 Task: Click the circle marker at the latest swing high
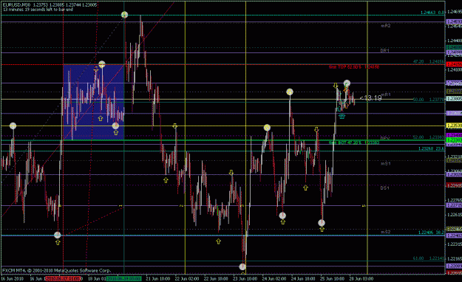coord(347,83)
